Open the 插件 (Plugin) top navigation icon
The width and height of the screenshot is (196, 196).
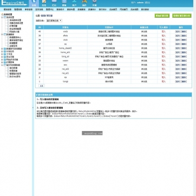[x=84, y=3]
